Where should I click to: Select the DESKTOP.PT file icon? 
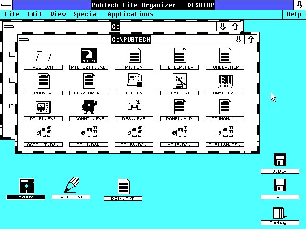[89, 81]
